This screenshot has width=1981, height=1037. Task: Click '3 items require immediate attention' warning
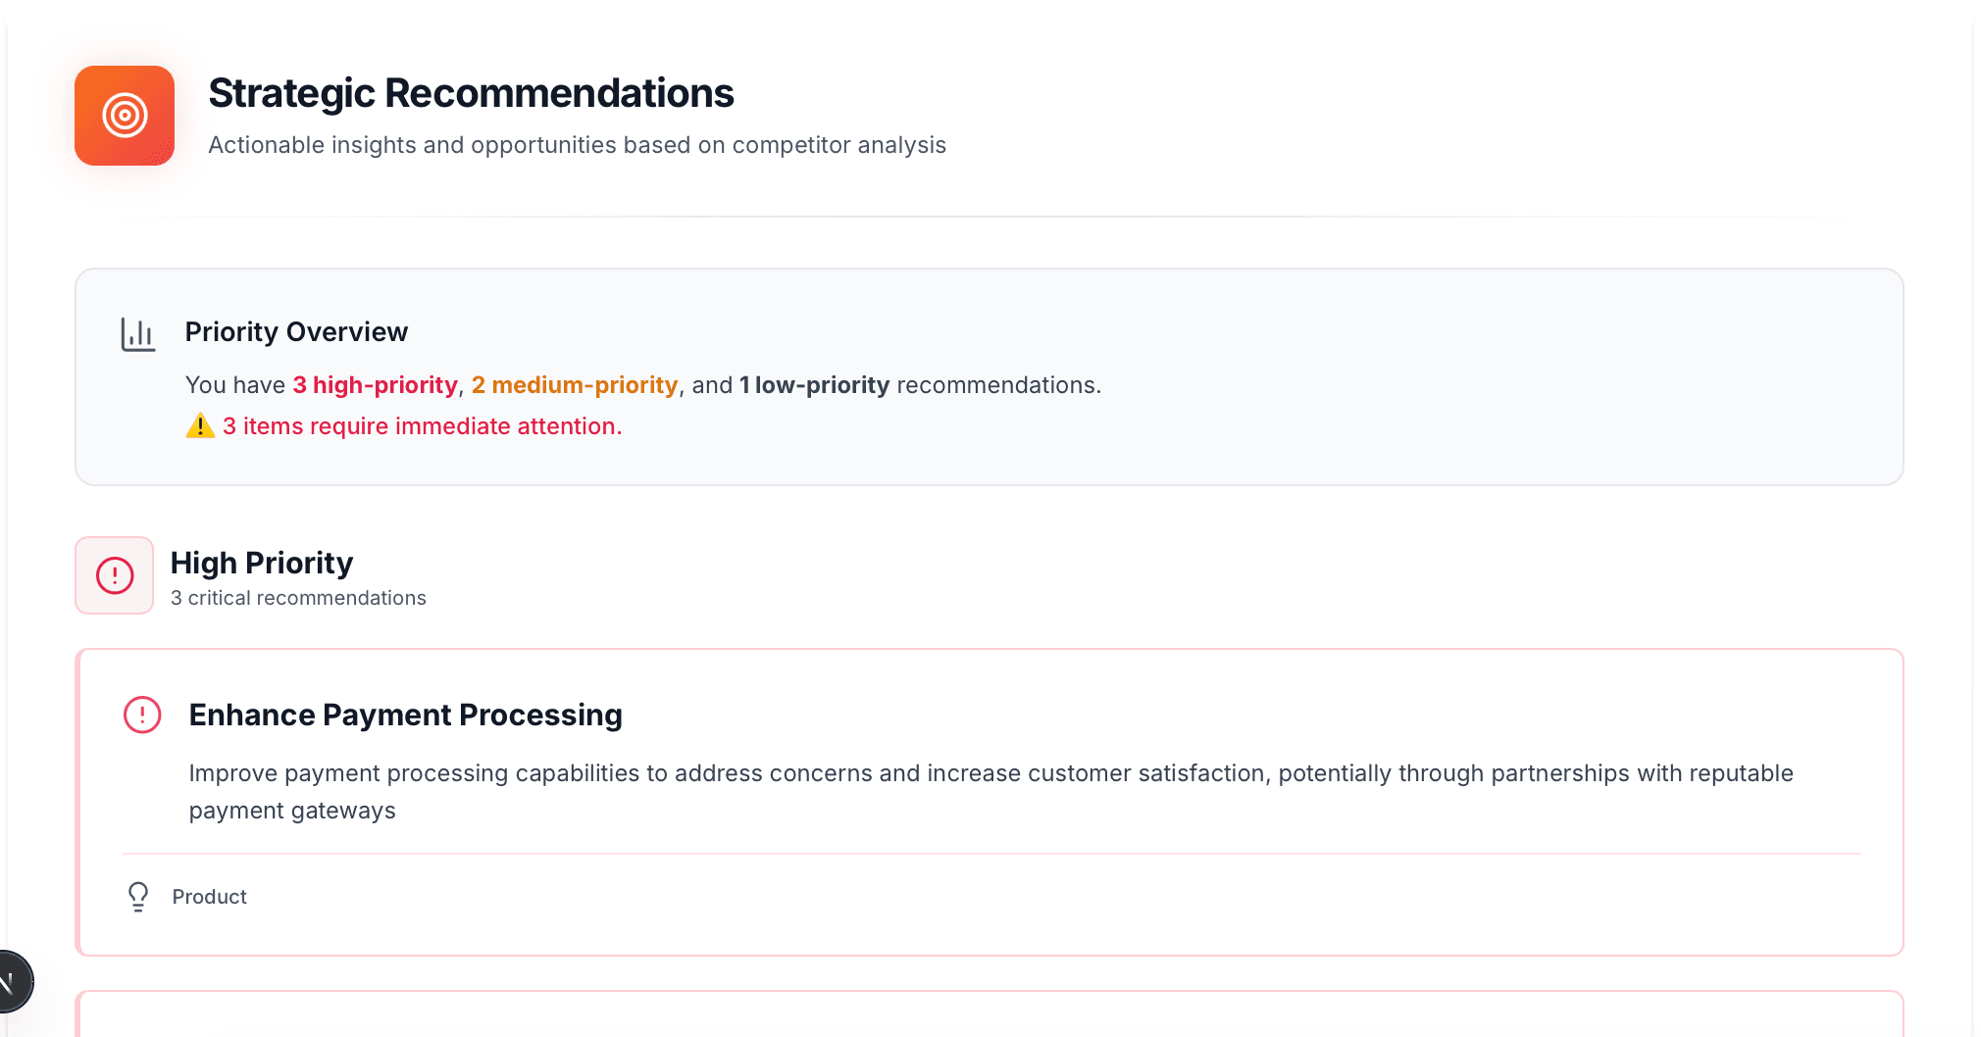coord(422,426)
